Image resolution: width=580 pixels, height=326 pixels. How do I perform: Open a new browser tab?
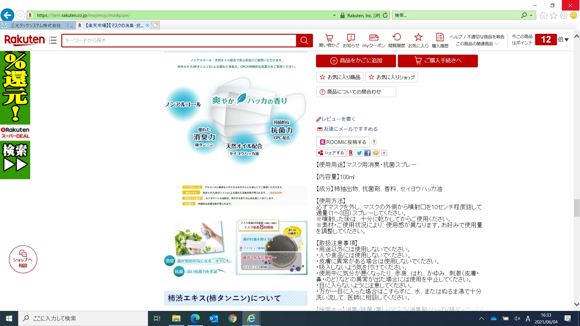(x=155, y=25)
